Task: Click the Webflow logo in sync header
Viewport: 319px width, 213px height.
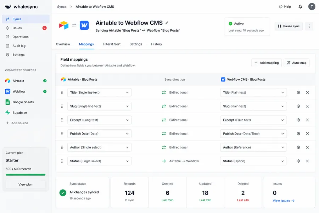Action: click(84, 26)
